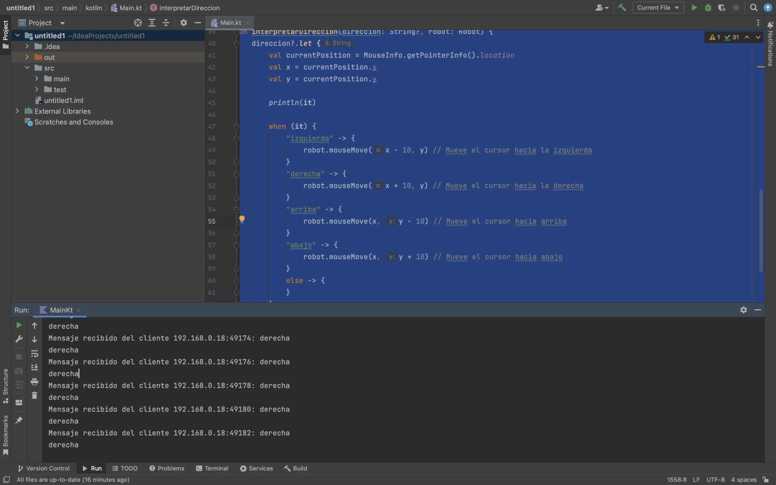
Task: Toggle soft-wrap in the console output
Action: click(34, 353)
